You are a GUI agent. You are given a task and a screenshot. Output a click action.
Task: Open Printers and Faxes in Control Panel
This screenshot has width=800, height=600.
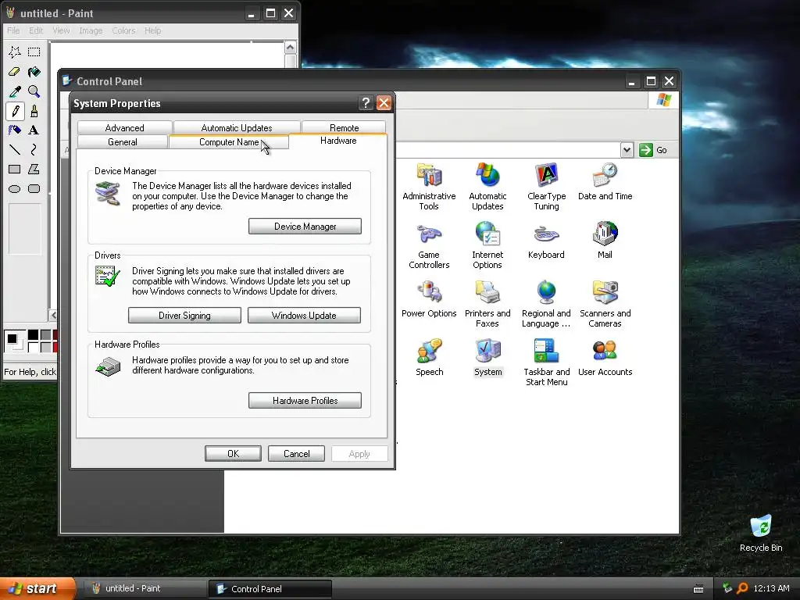pyautogui.click(x=487, y=304)
